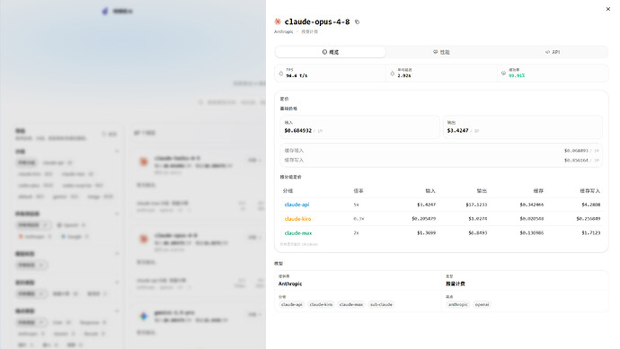The height and width of the screenshot is (349, 620).
Task: Click the Anthropic subtitle under the model title
Action: pos(284,31)
